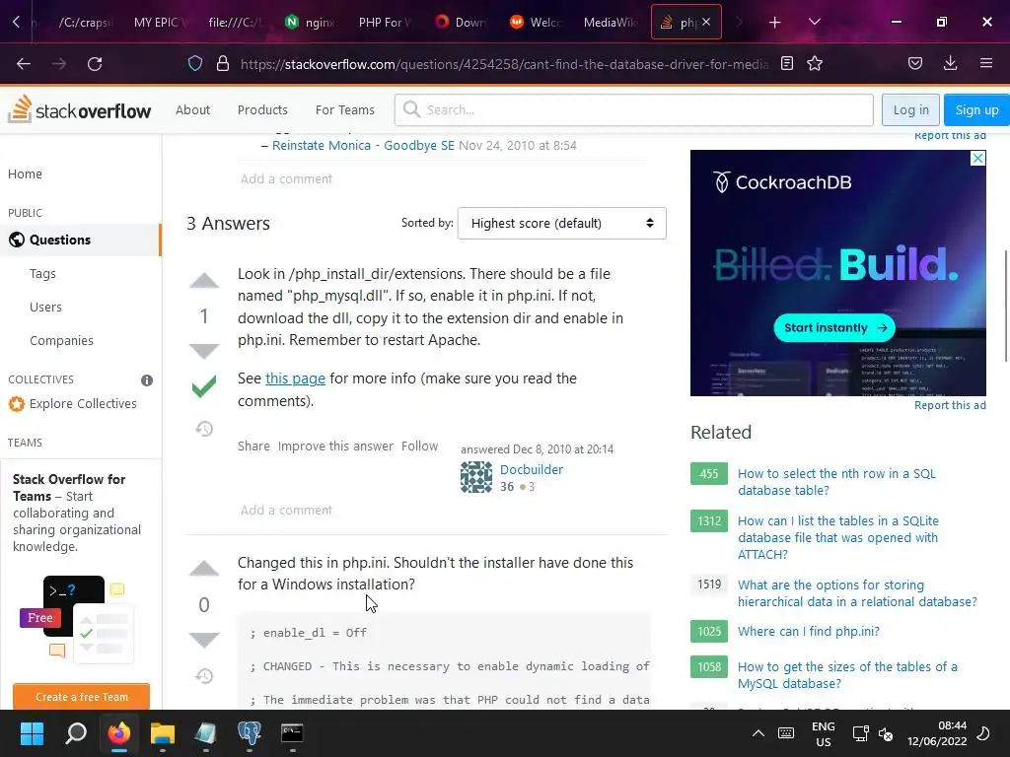1010x757 pixels.
Task: Switch to the nginx tab
Action: [310, 23]
